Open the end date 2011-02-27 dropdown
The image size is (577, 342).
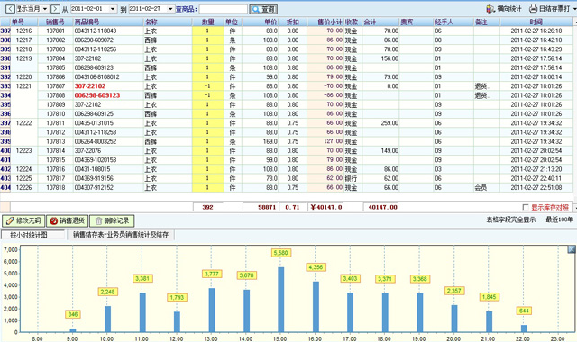(170, 9)
